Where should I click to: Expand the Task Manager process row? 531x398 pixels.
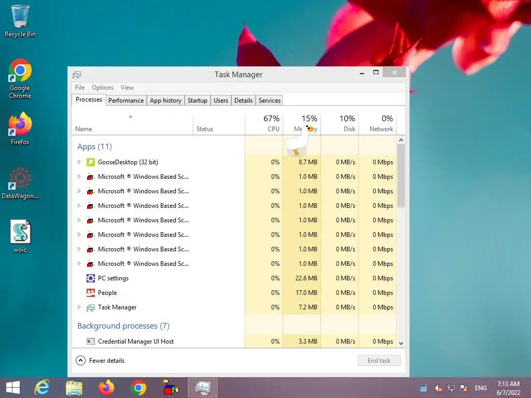pos(79,307)
